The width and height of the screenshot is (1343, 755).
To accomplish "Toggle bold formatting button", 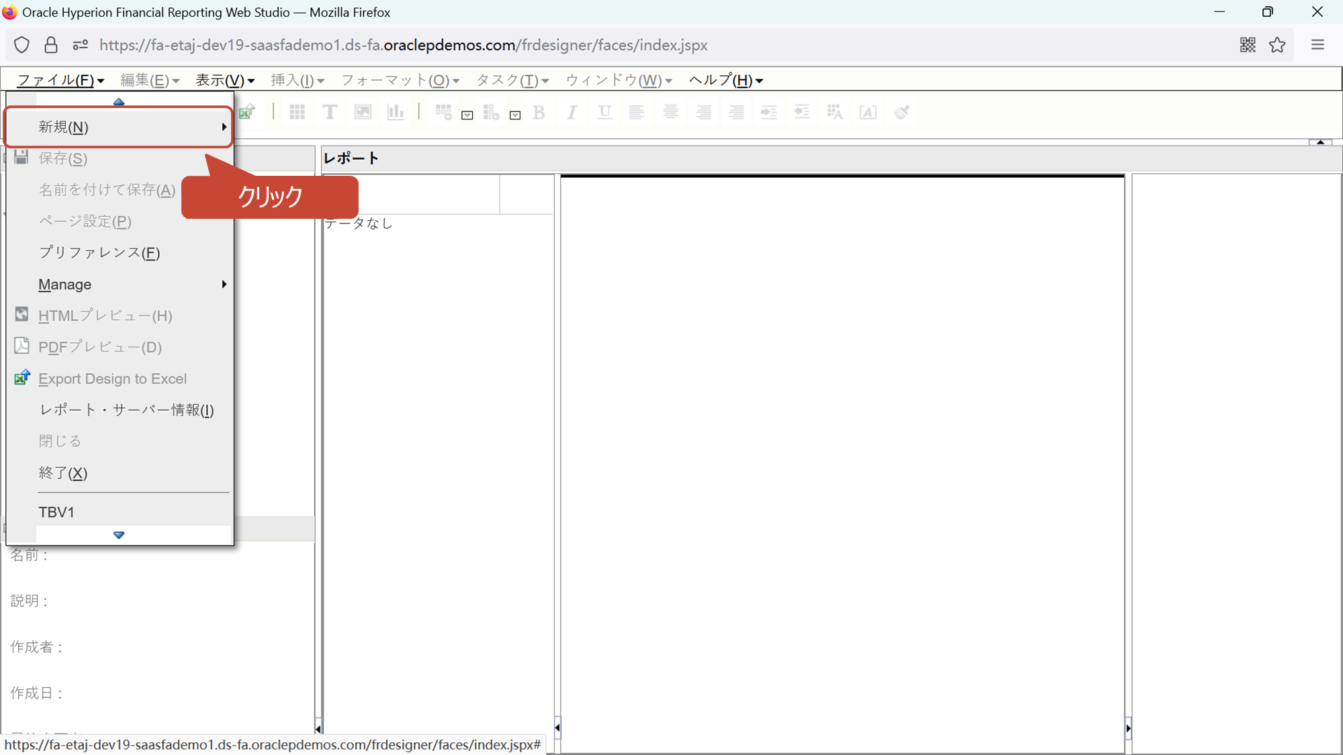I will [x=539, y=112].
